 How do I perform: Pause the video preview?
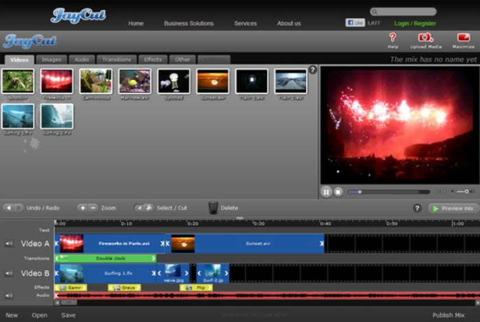pos(326,192)
